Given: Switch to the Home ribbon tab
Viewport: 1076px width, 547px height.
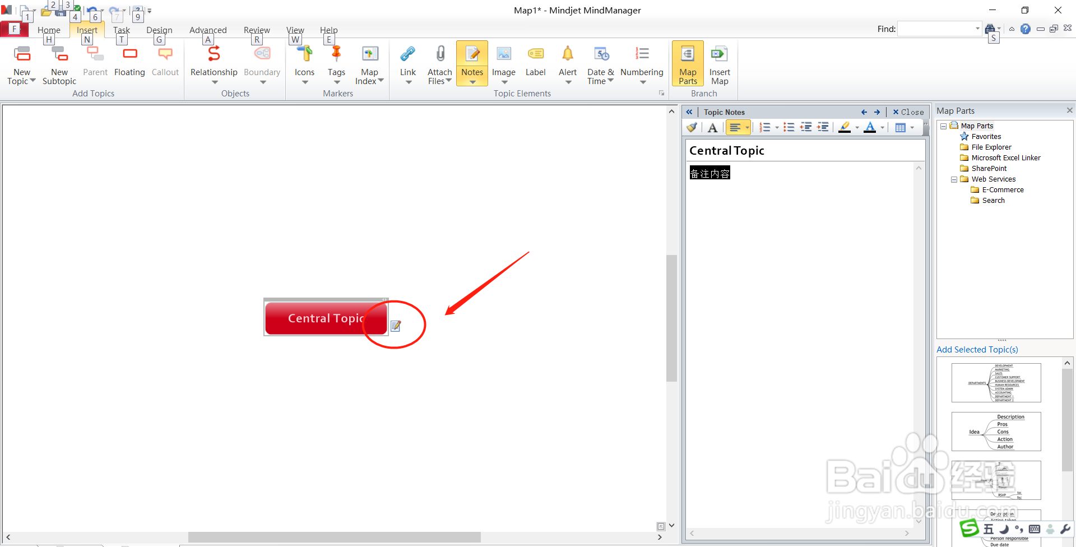Looking at the screenshot, I should click(49, 30).
